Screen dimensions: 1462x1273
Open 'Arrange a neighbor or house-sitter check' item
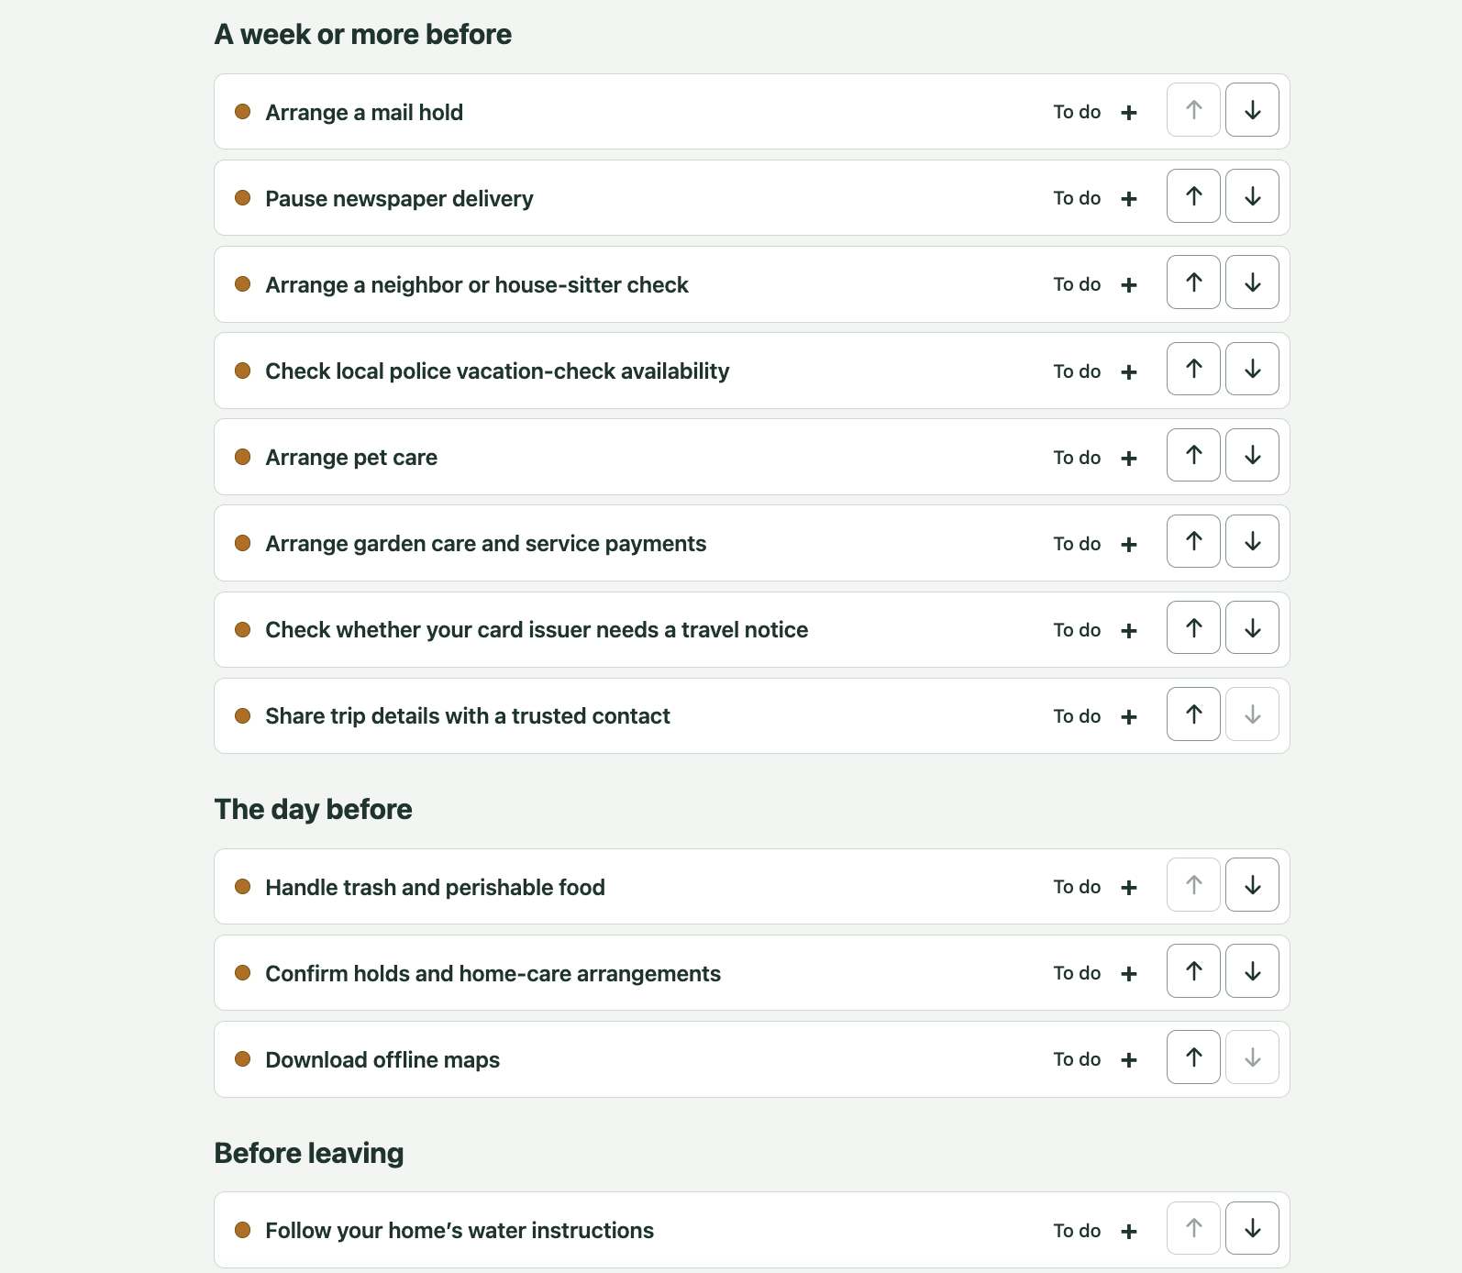click(477, 285)
